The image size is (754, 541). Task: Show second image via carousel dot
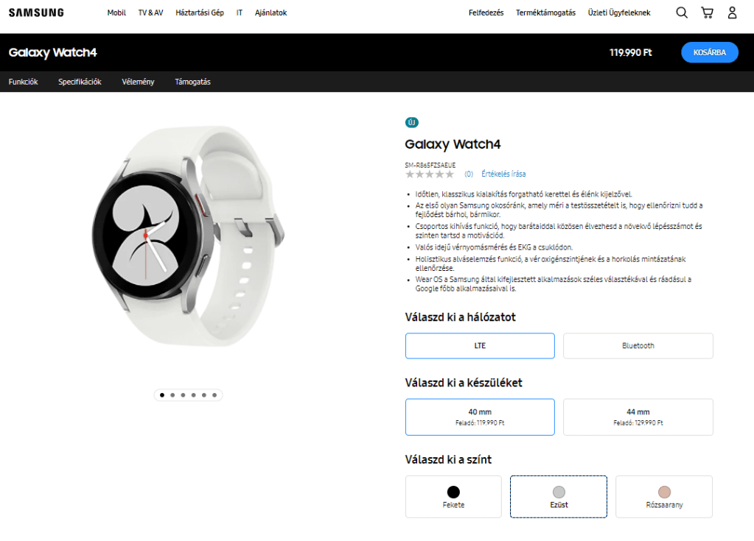click(x=172, y=395)
